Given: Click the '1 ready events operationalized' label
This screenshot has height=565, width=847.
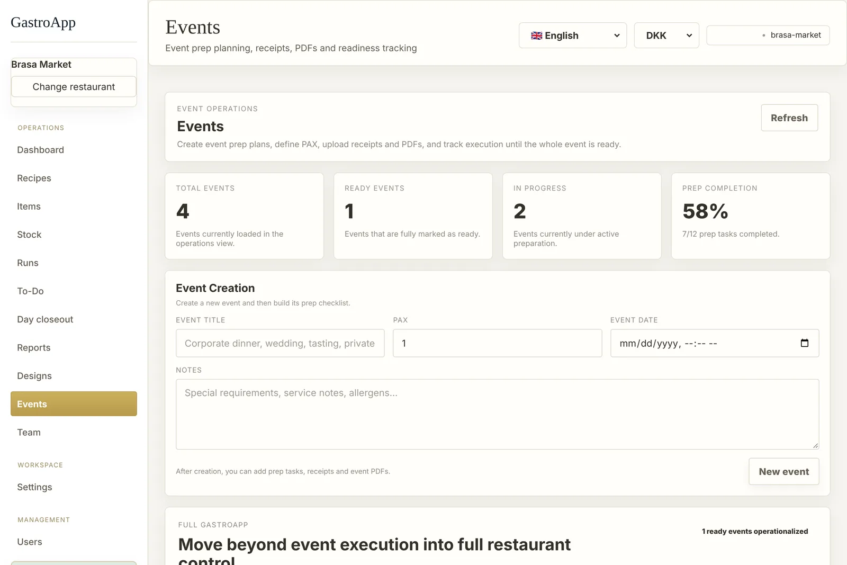Looking at the screenshot, I should 755,531.
